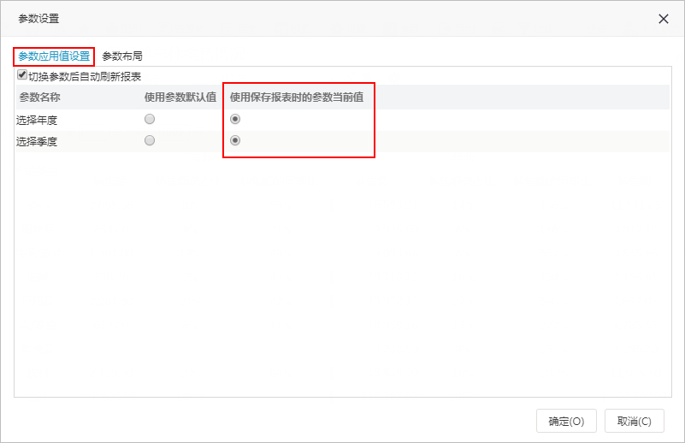Cancel with the 取消(C) button
Viewport: 685px width, 443px height.
[635, 421]
